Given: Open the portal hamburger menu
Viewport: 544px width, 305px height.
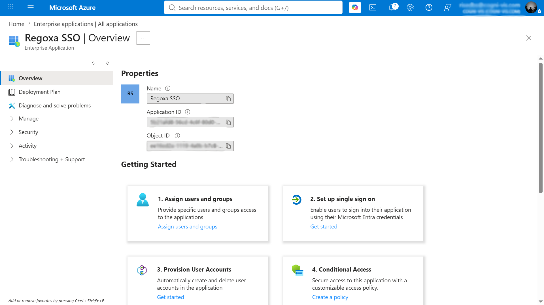Looking at the screenshot, I should click(31, 7).
